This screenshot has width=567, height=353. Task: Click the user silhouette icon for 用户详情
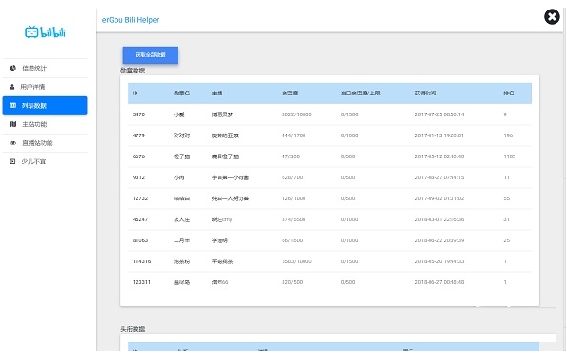click(12, 87)
